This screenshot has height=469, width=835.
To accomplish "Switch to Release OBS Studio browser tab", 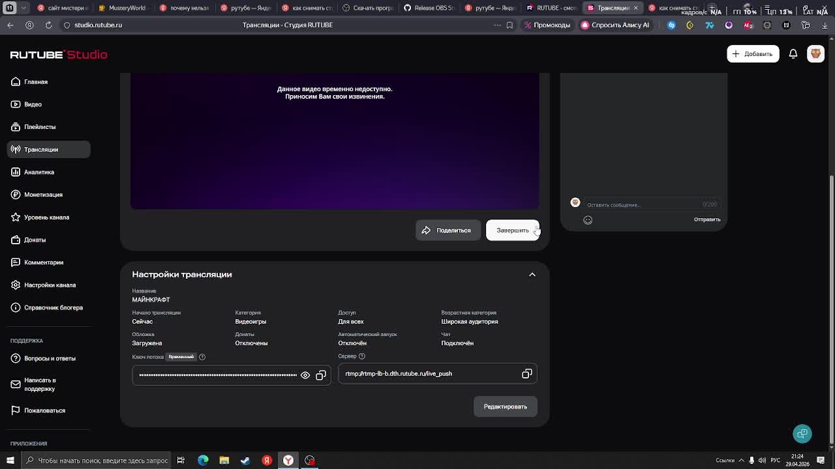I will pyautogui.click(x=430, y=8).
